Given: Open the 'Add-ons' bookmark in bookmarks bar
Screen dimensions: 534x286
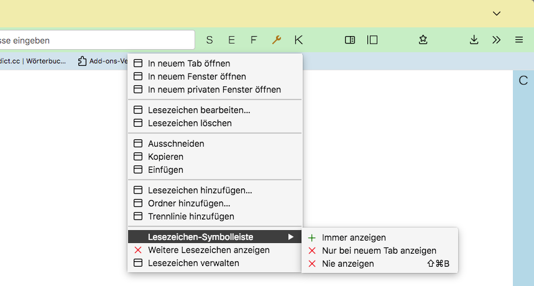Looking at the screenshot, I should click(x=103, y=61).
